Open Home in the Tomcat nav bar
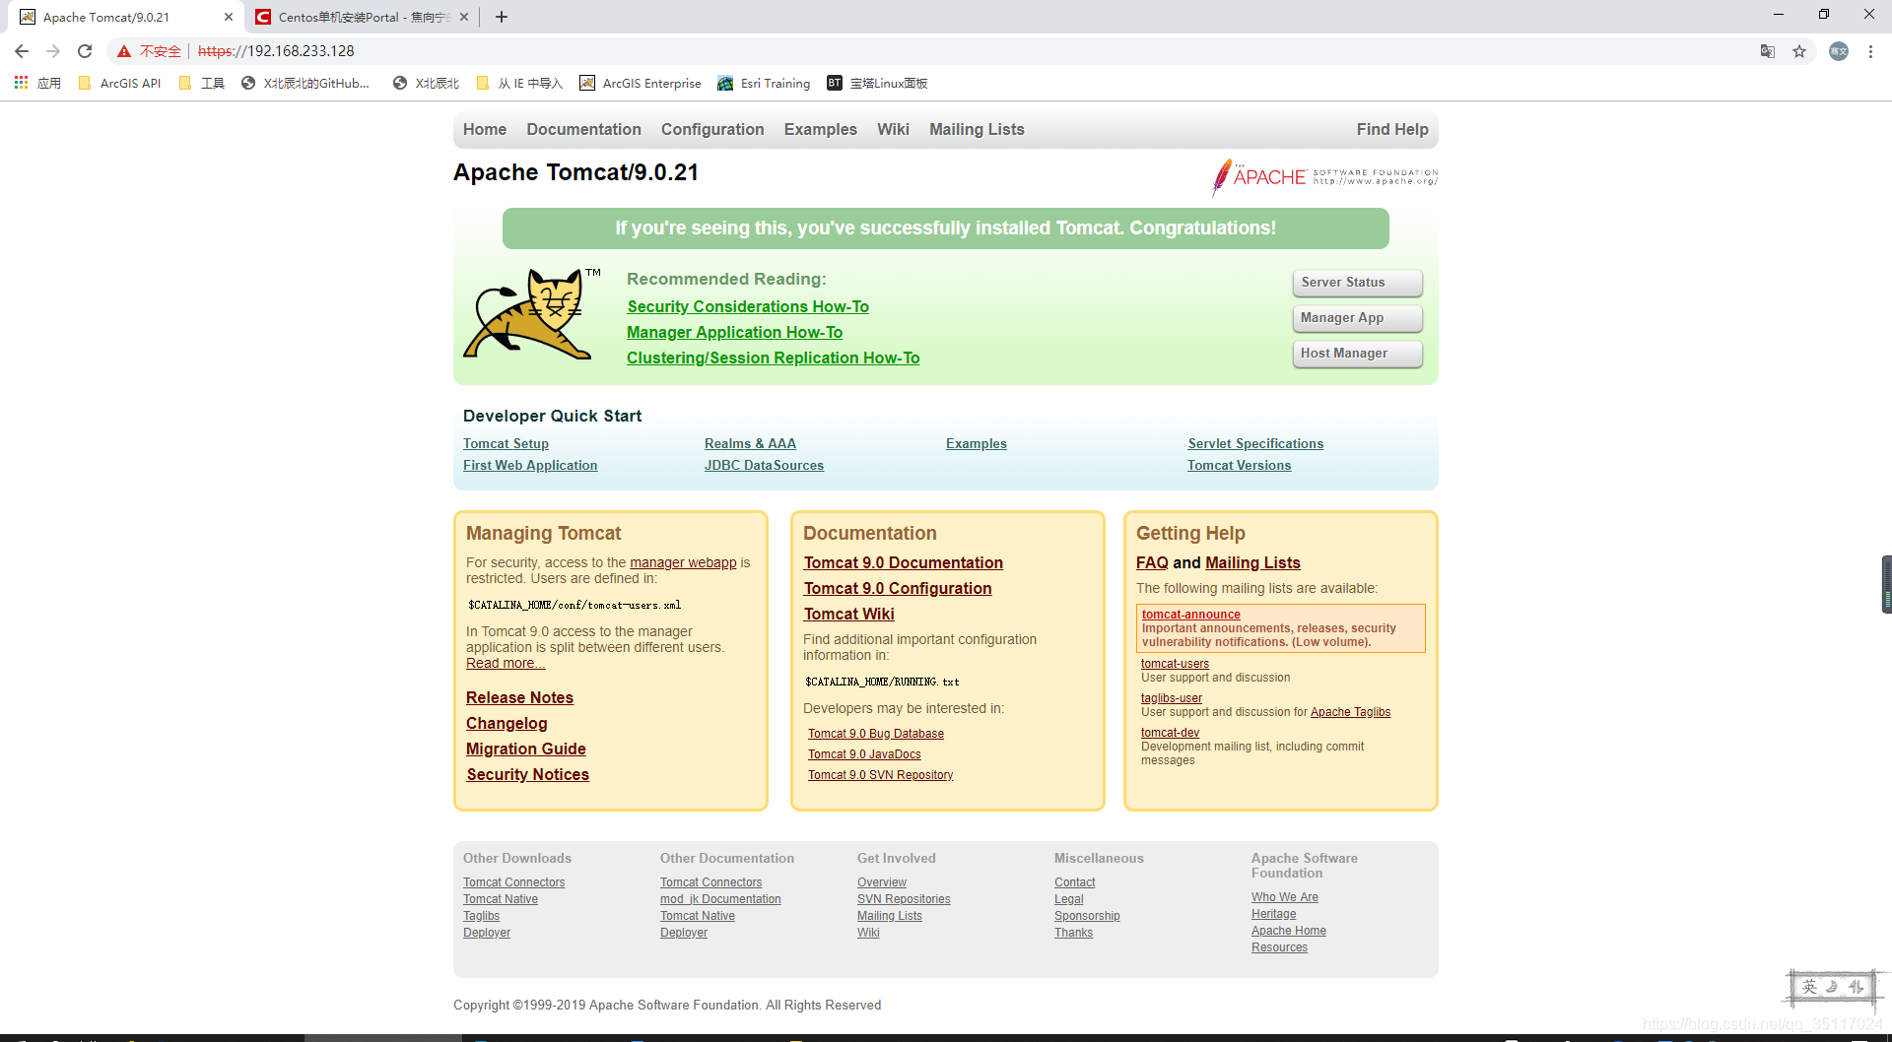The image size is (1892, 1042). tap(485, 130)
